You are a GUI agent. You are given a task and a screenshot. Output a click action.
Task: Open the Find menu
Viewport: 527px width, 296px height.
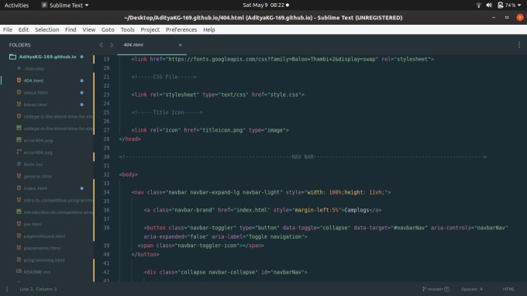[71, 29]
